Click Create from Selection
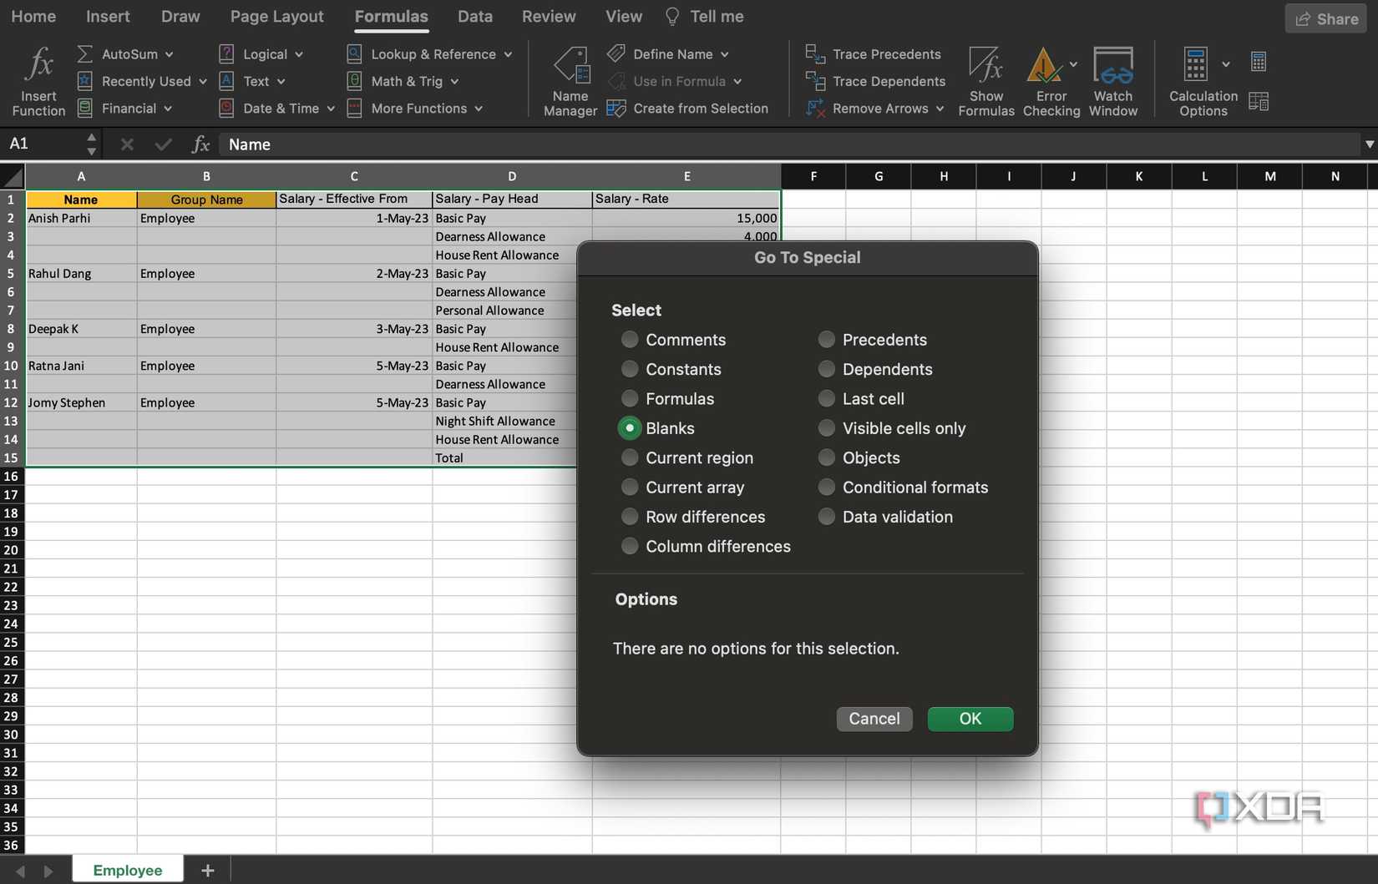The image size is (1378, 884). (688, 109)
